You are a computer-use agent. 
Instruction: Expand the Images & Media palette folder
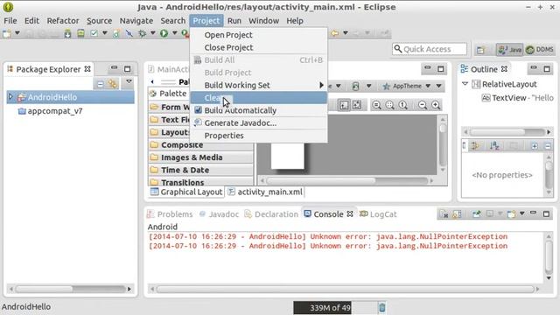(x=200, y=157)
